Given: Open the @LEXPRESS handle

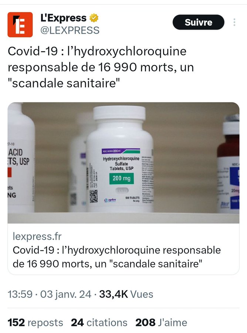Looking at the screenshot, I should [70, 30].
